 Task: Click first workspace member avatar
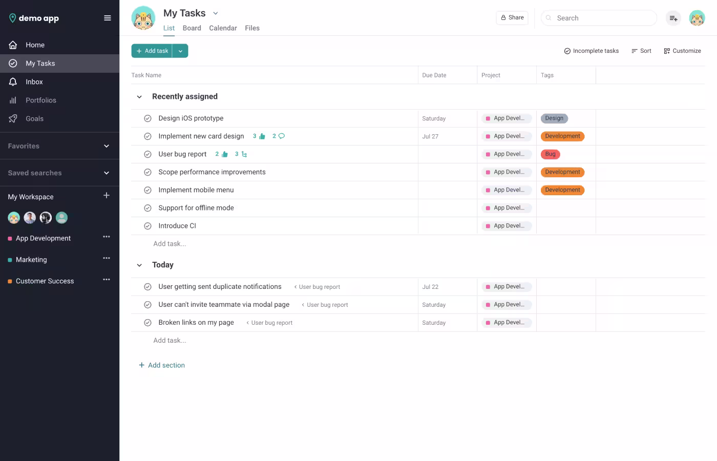click(x=14, y=218)
